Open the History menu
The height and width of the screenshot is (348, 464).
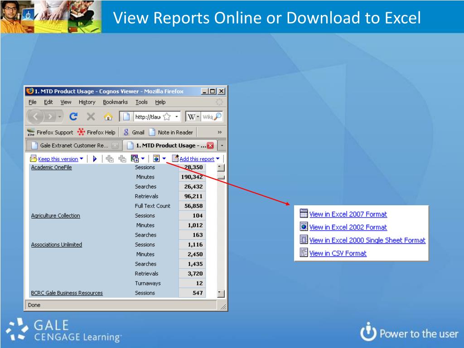point(87,102)
